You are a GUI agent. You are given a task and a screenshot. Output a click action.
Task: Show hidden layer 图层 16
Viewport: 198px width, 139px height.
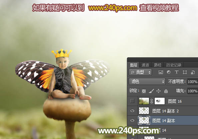coord(132,101)
